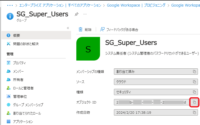The image size is (200, 125).
Task: Copy the オブジェクト ID value
Action: [x=194, y=102]
